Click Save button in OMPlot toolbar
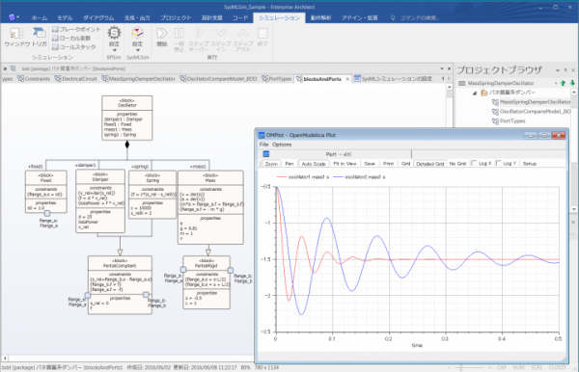Viewport: 579px width, 372px height. 370,163
